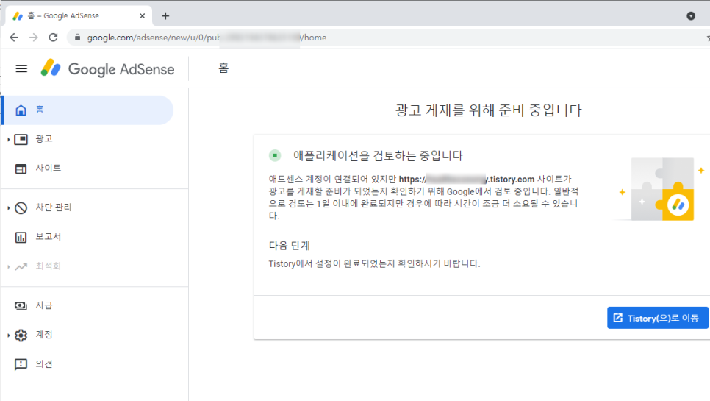Select the 홈 home icon in sidebar

pos(21,110)
